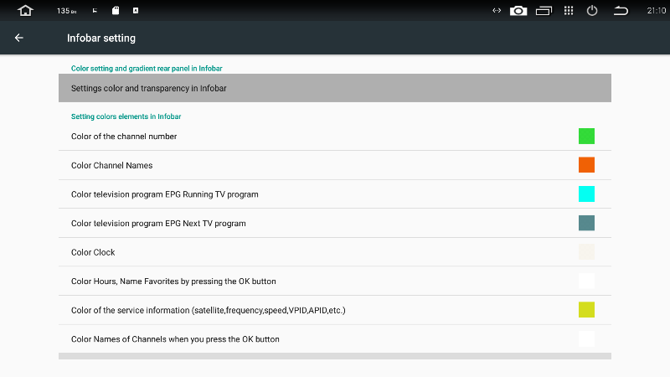
Task: Select the green channel number color swatch
Action: (x=586, y=137)
